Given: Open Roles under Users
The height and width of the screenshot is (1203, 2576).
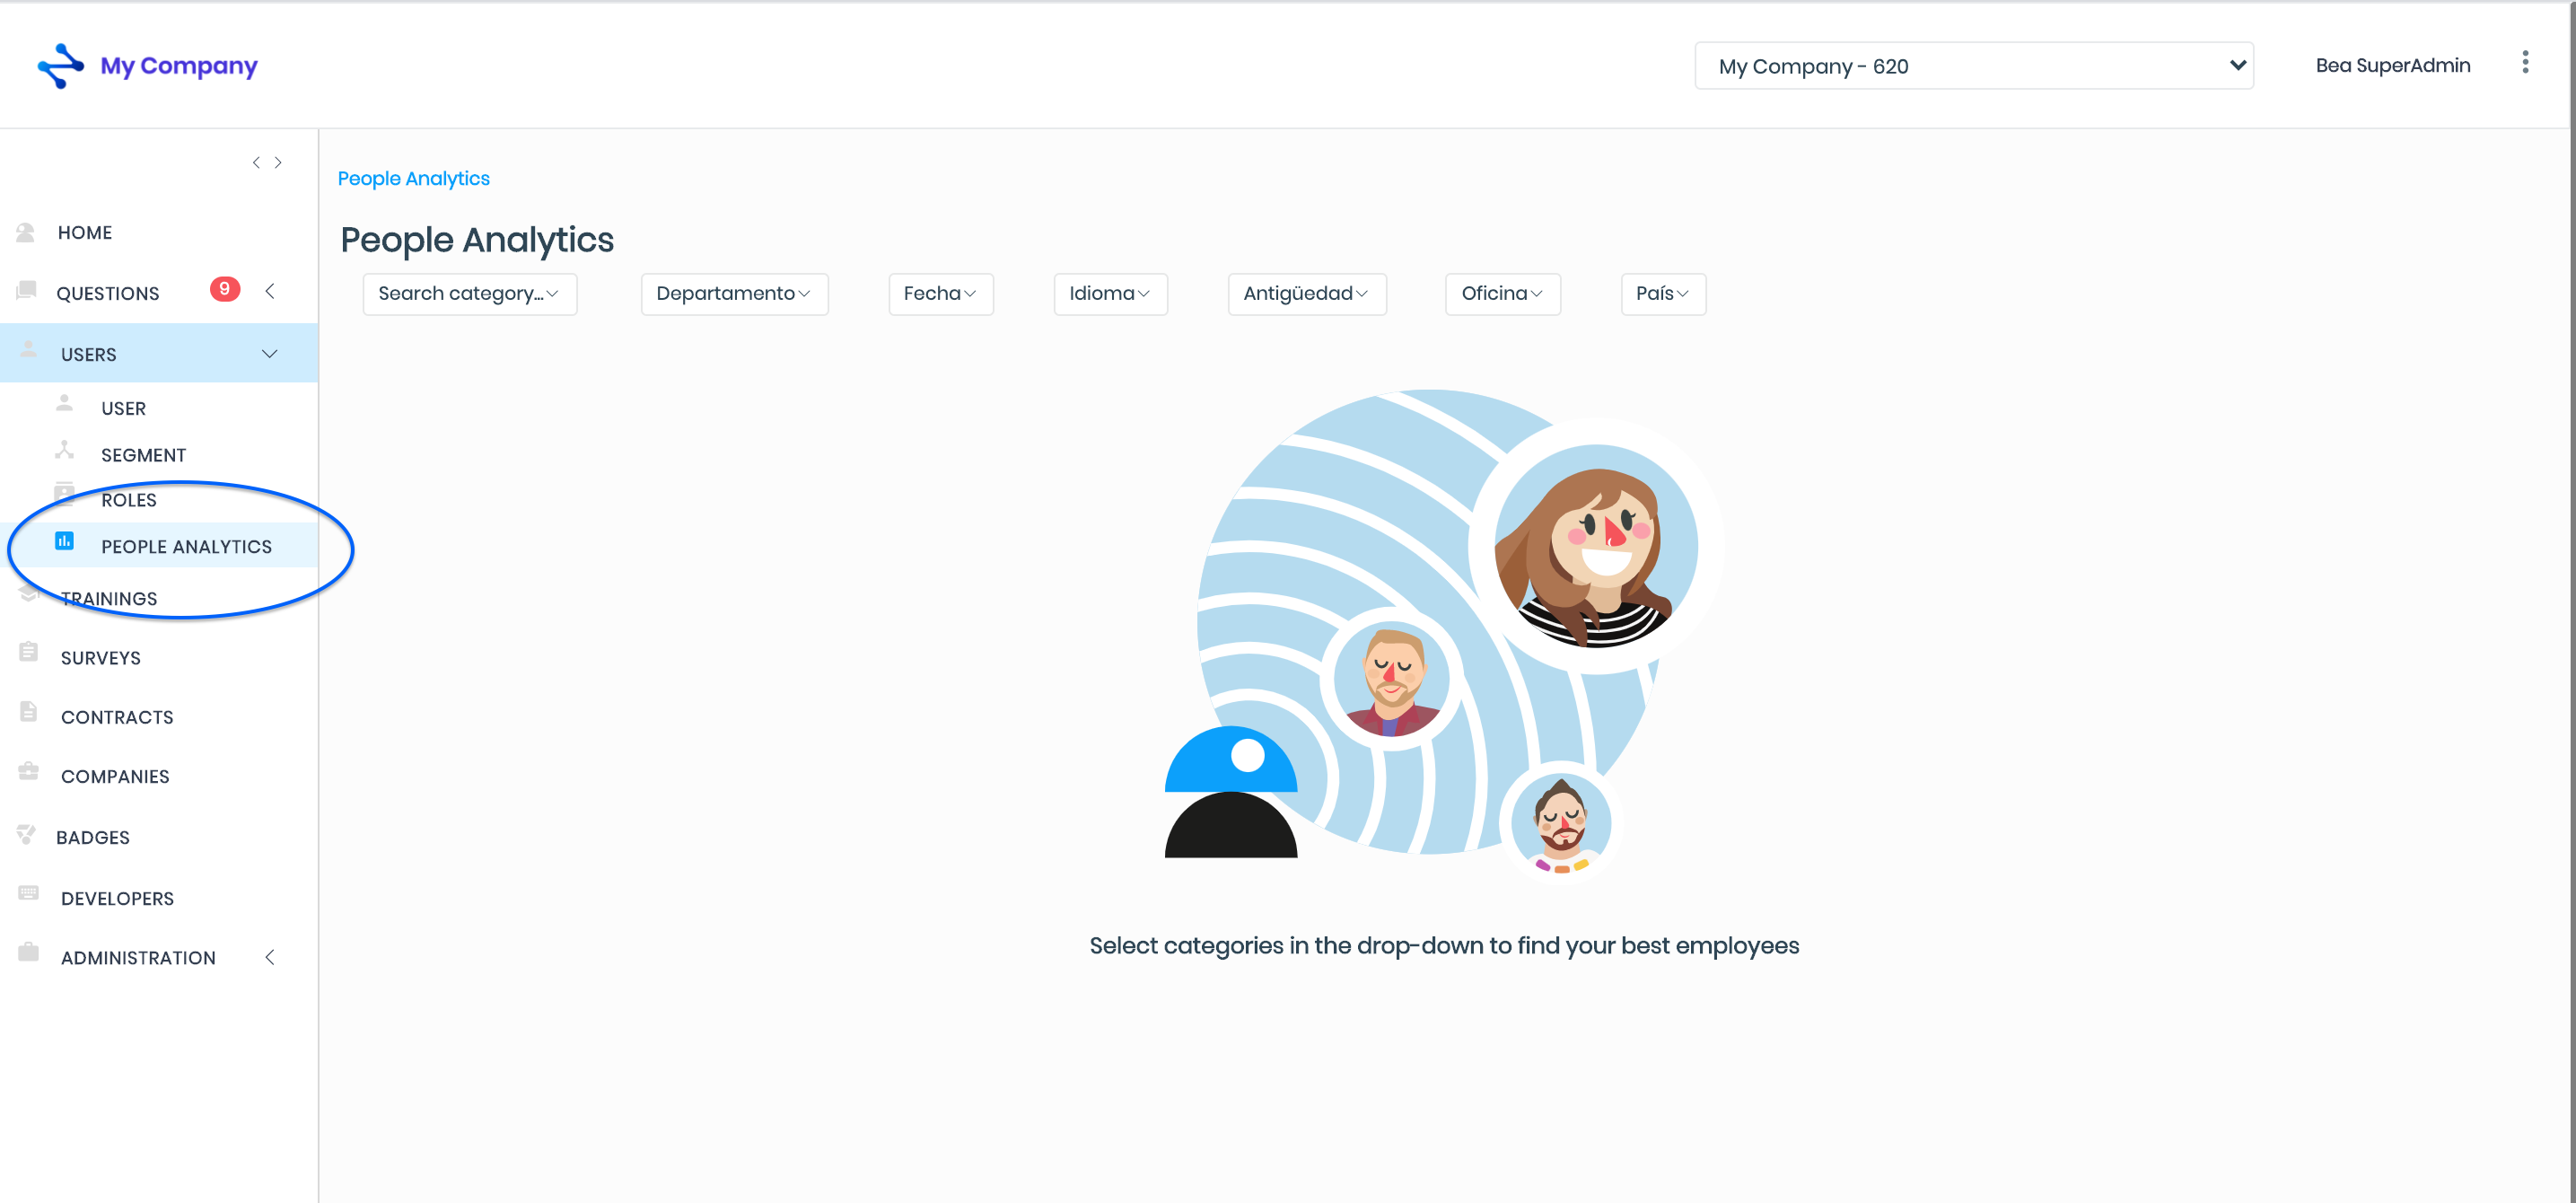Looking at the screenshot, I should click(x=128, y=500).
